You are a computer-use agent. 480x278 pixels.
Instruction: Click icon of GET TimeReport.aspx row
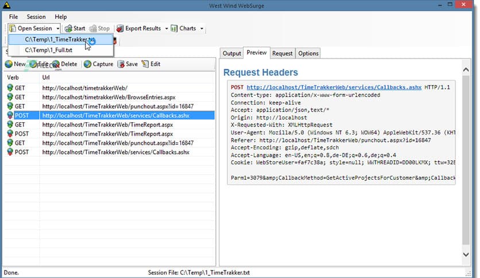[10, 125]
